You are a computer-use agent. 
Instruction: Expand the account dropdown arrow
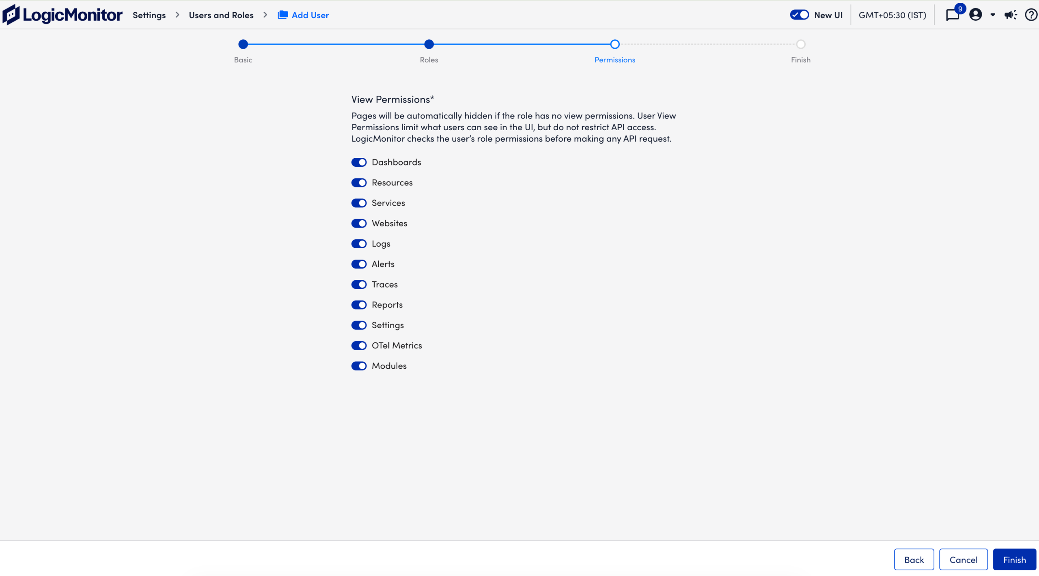pyautogui.click(x=993, y=15)
